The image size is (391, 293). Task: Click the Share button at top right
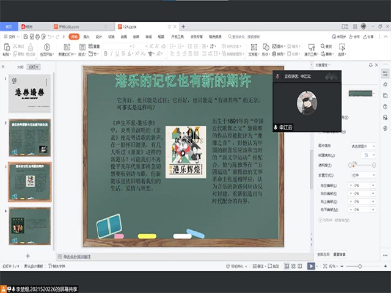[368, 37]
